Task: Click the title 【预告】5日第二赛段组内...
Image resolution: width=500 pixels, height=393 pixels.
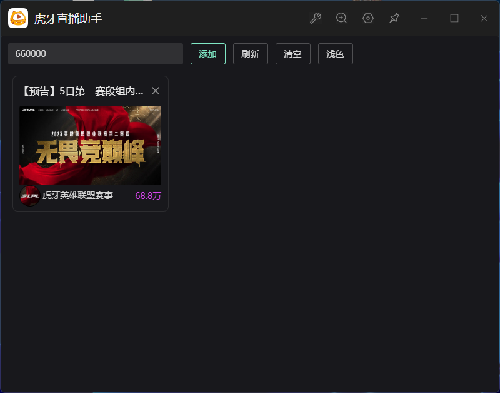Action: pos(82,91)
